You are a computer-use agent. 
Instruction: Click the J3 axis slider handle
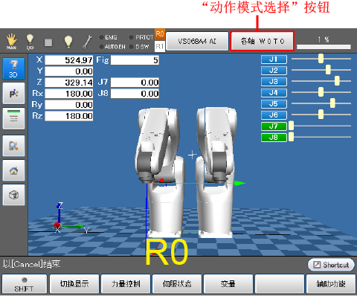point(337,81)
